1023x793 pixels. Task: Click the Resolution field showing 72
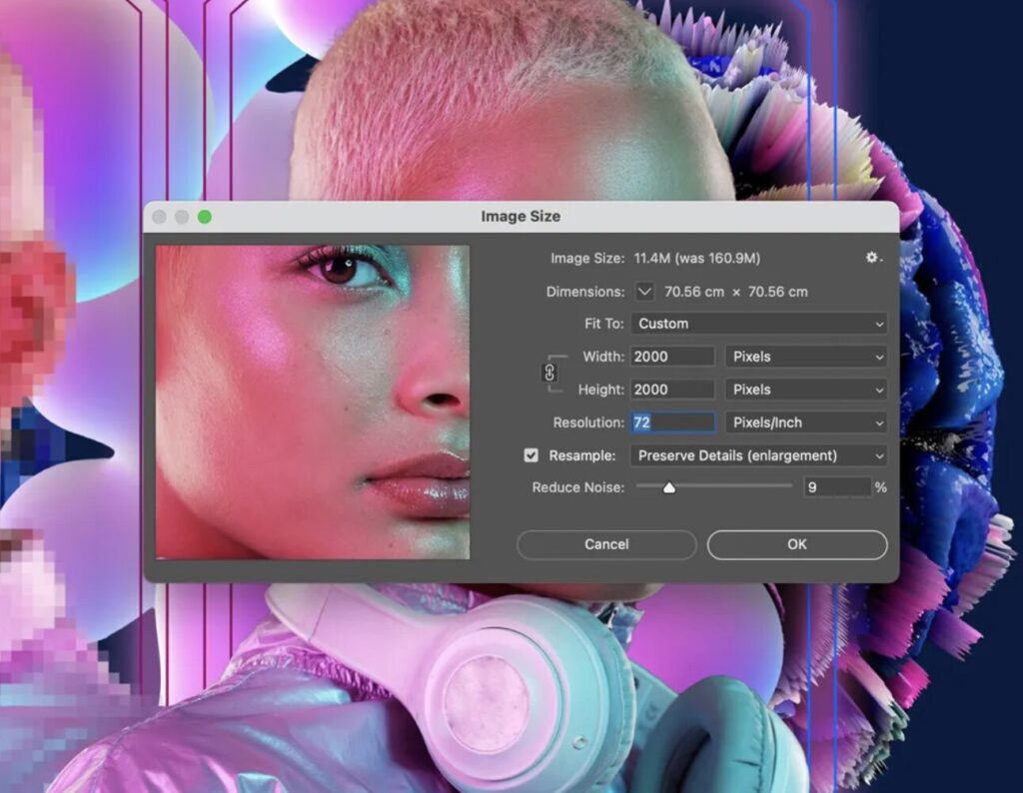(672, 422)
